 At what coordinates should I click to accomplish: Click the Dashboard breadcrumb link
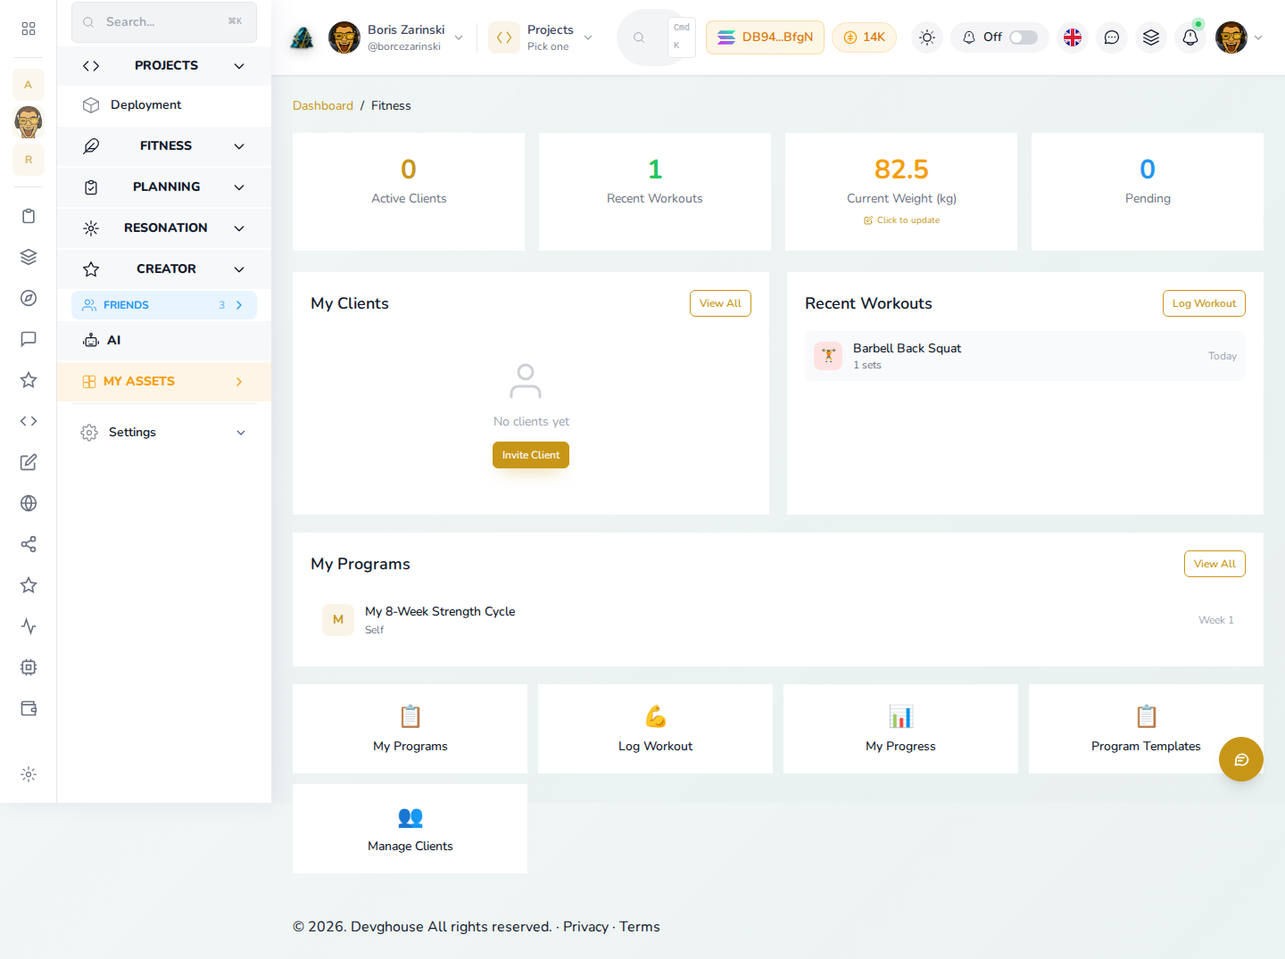323,105
